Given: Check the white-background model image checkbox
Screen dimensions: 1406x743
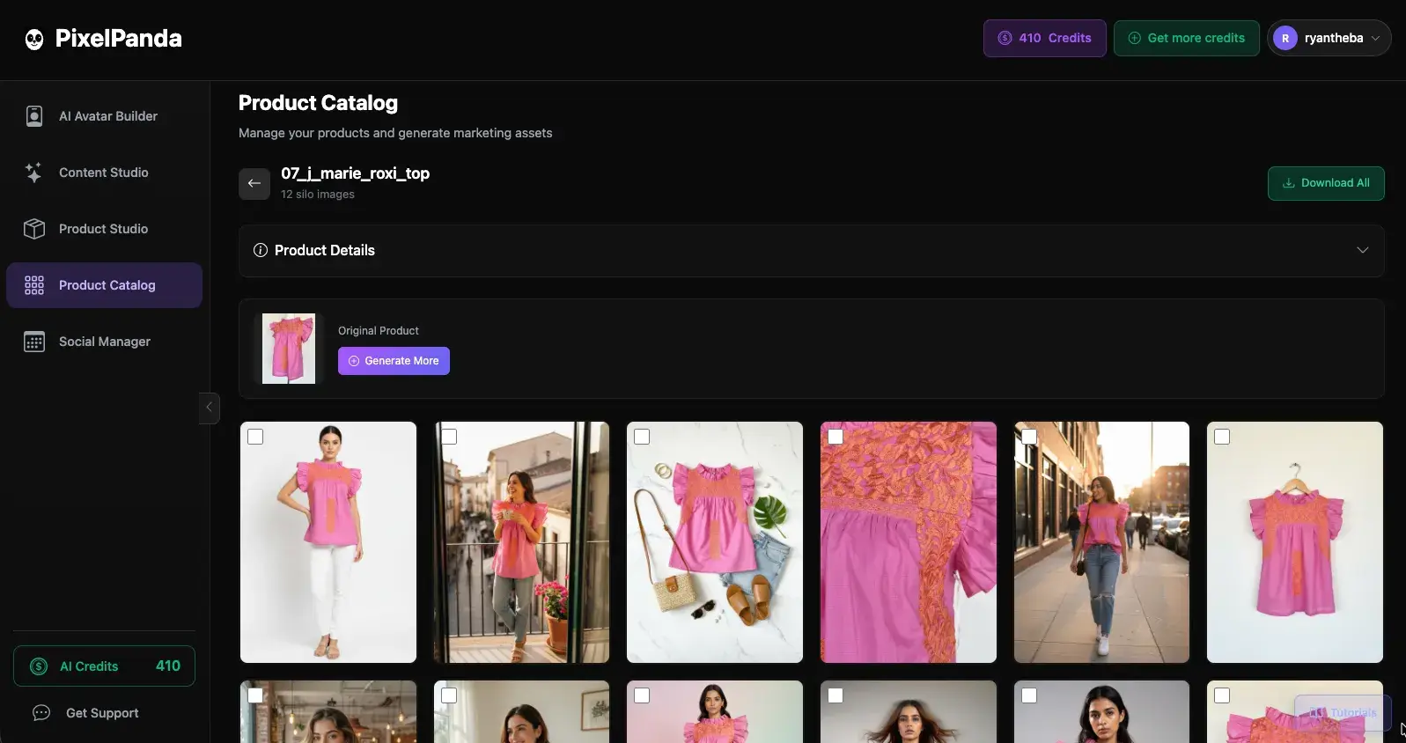Looking at the screenshot, I should pos(255,437).
